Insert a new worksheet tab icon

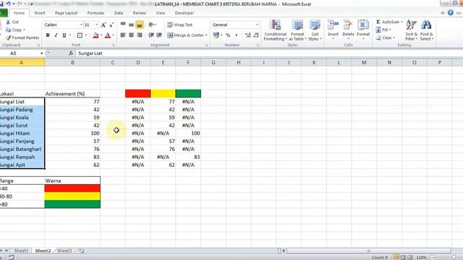coord(81,251)
